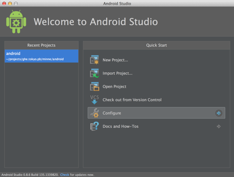Open recent project android
The image size is (234, 177).
coord(42,56)
